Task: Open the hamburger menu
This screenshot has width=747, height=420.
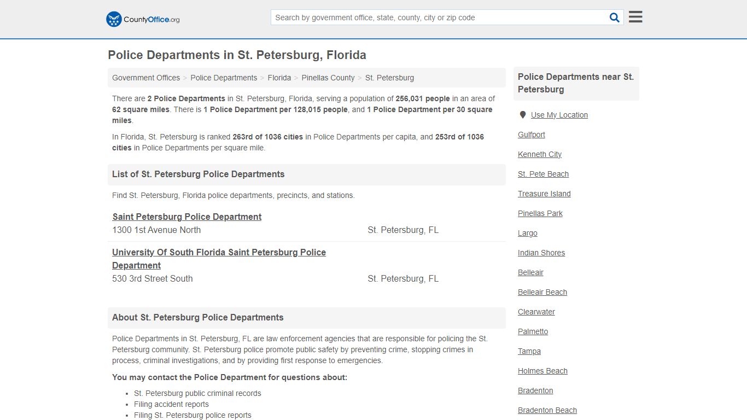Action: (635, 17)
